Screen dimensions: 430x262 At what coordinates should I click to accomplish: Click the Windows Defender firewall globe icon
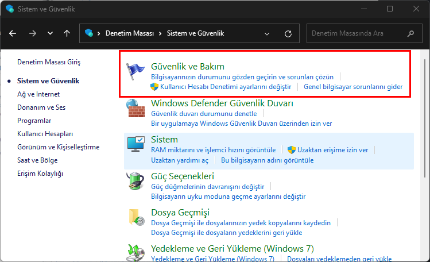(135, 109)
